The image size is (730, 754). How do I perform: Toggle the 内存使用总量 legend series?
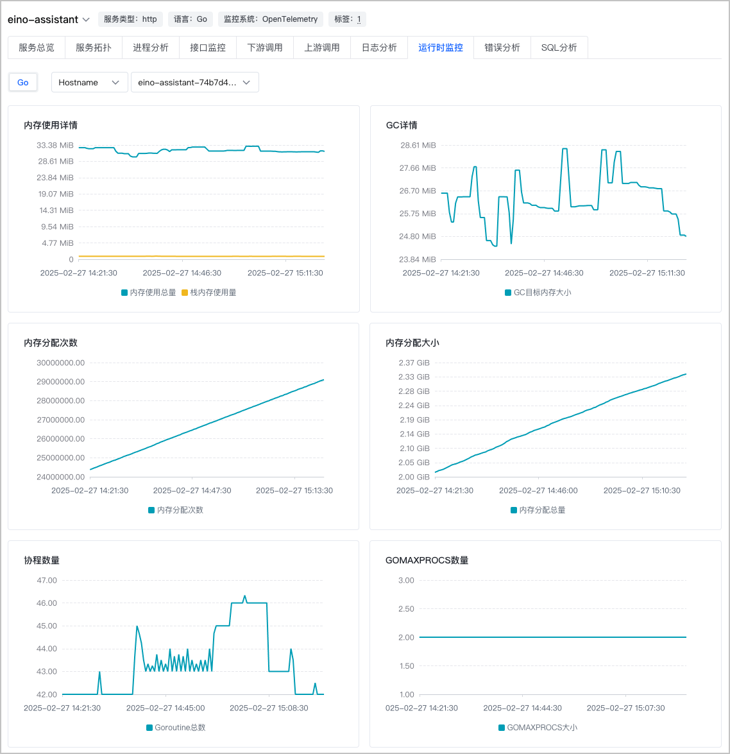click(x=148, y=293)
